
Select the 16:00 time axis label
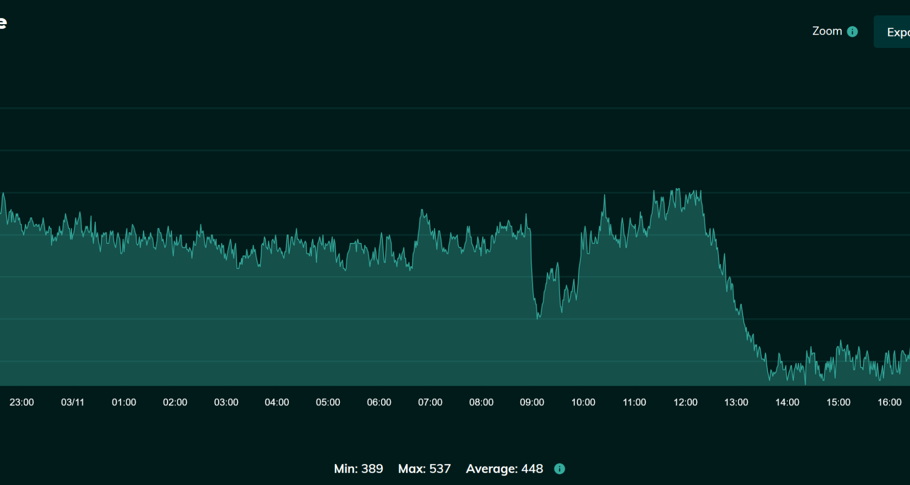(889, 402)
